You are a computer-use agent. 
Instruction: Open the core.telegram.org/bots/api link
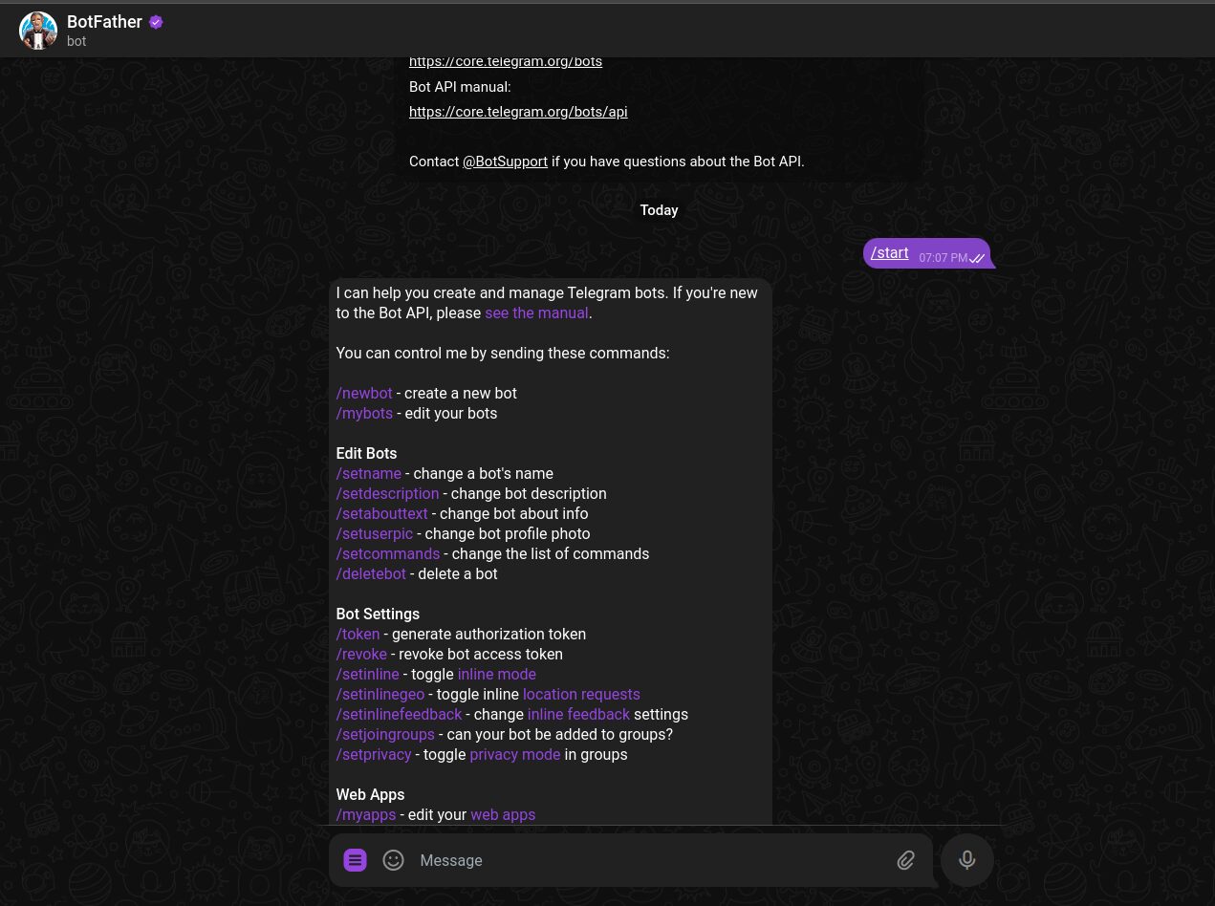pos(518,112)
